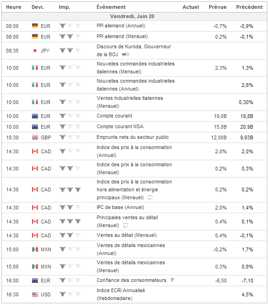Select the Vendredi, Juin 20 date row
Image resolution: width=270 pixels, height=307 pixels.
pos(134,16)
